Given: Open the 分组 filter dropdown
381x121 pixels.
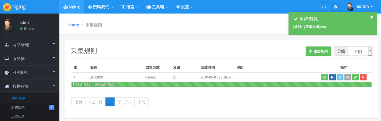Looking at the screenshot, I should (360, 51).
